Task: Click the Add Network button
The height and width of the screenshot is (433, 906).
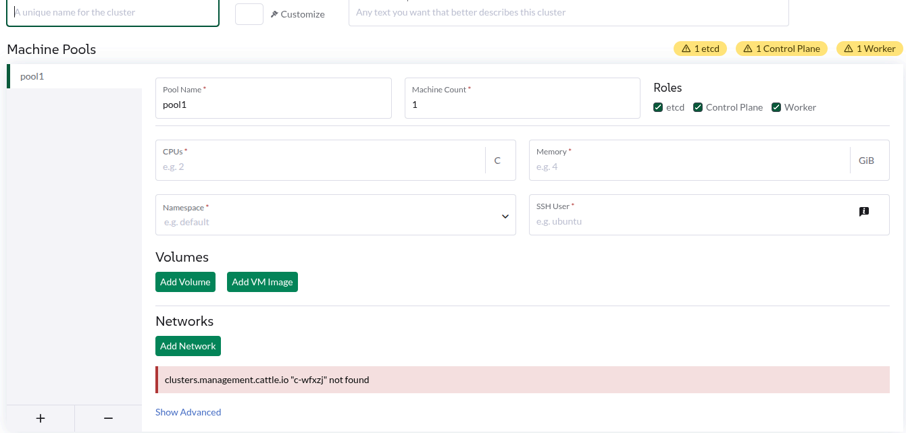Action: (188, 346)
